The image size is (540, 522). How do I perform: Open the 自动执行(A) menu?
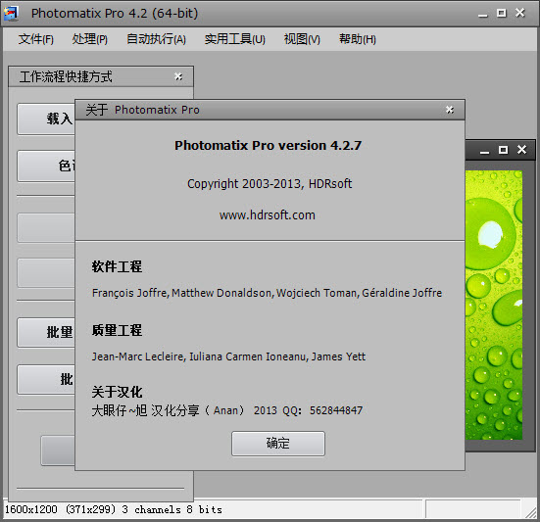(x=157, y=39)
